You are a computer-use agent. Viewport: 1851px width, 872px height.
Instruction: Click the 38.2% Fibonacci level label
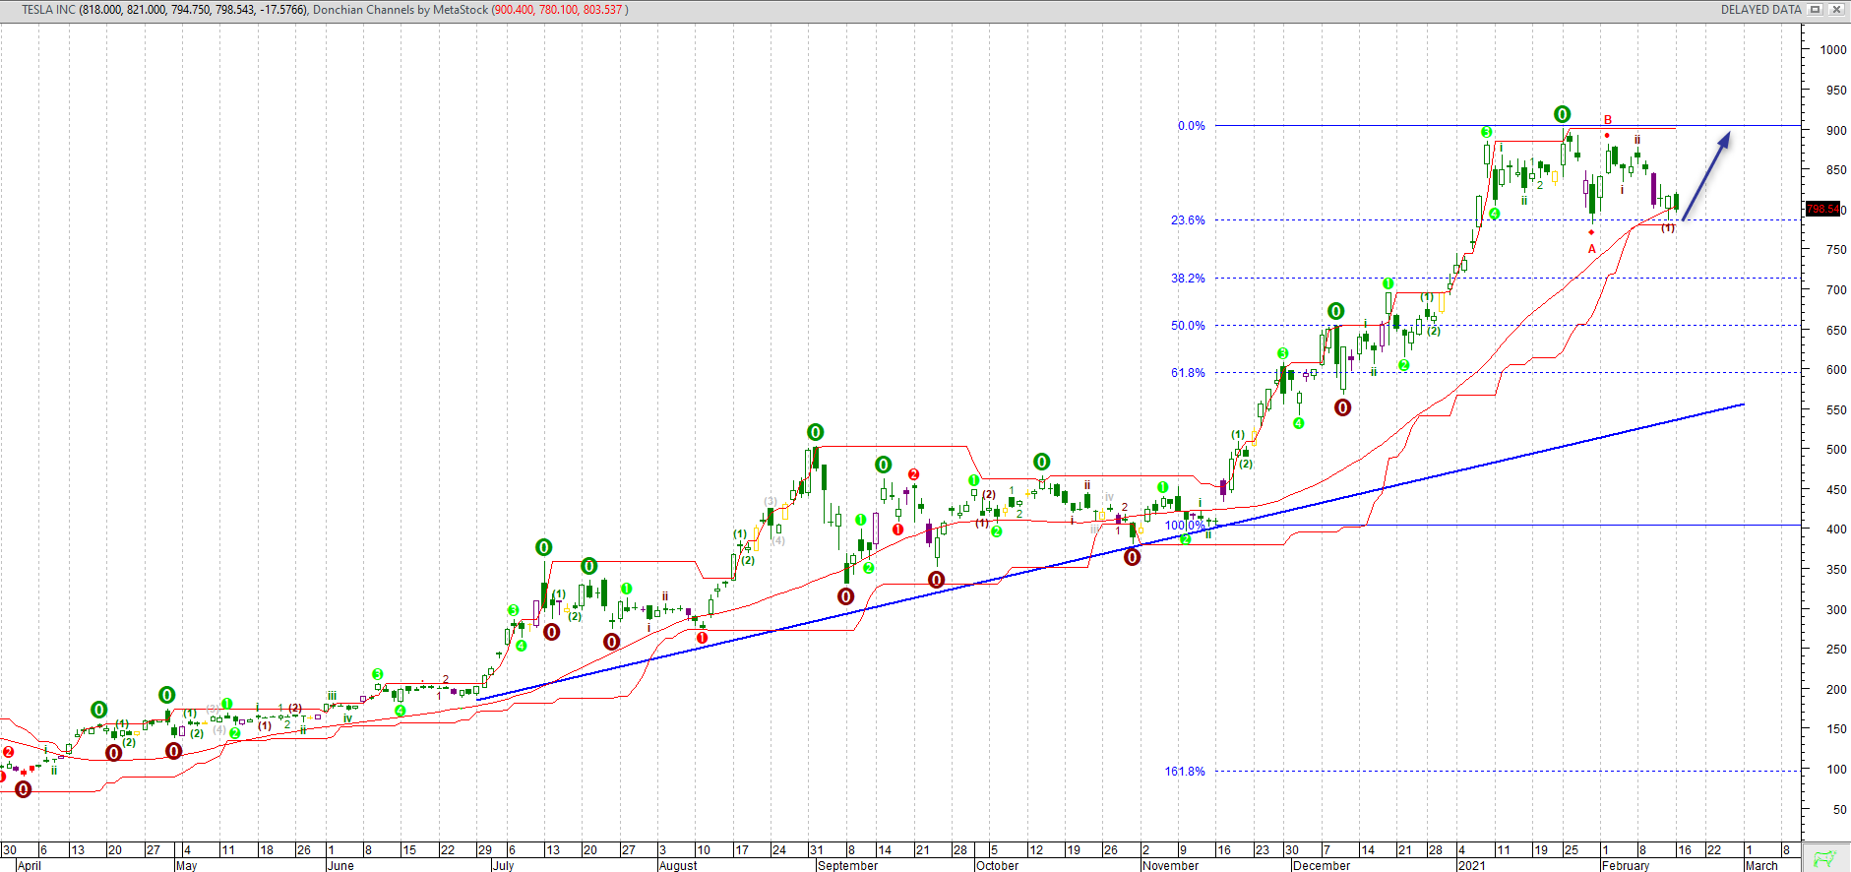point(1188,279)
